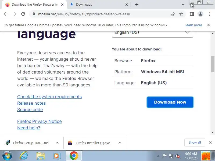
Task: Click the forward navigation arrow
Action: 15,14
